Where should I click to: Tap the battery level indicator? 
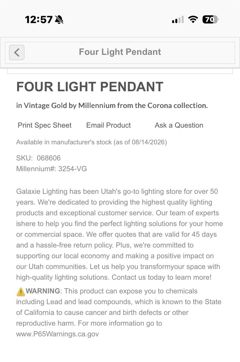[x=210, y=20]
